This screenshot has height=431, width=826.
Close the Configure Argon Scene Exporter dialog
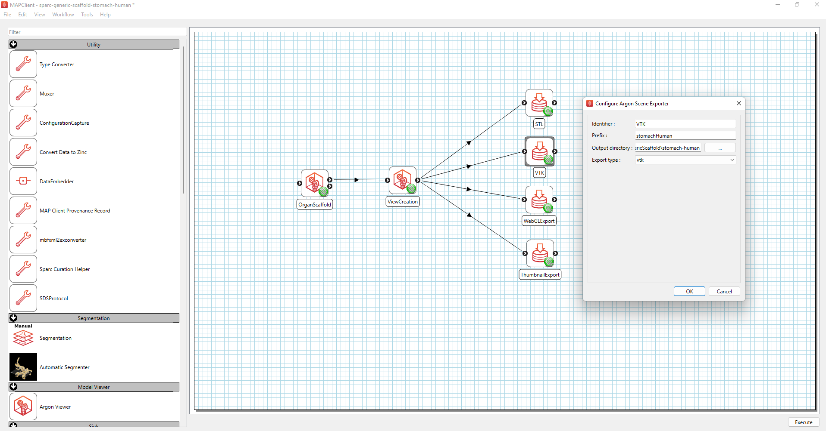[739, 103]
